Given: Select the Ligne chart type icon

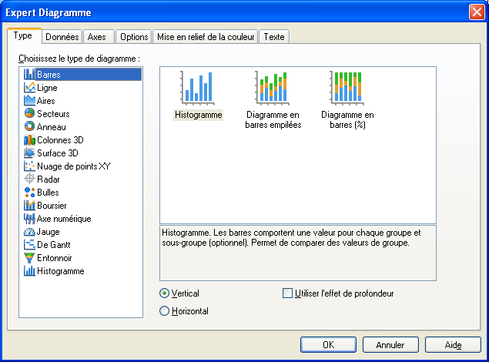Looking at the screenshot, I should point(30,88).
